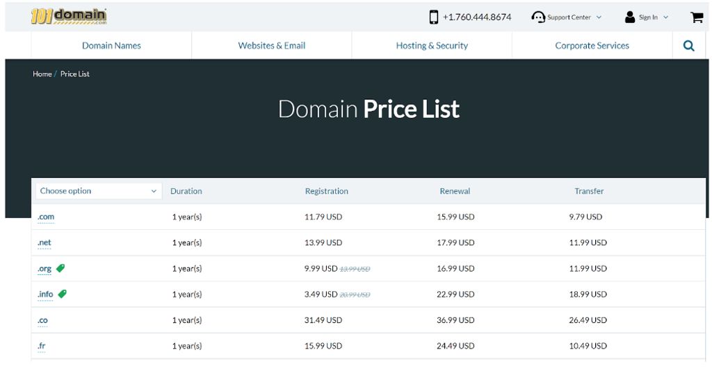Screen dimensions: 712x373
Task: Click the 16.99 USD .org renewal price
Action: pos(455,269)
